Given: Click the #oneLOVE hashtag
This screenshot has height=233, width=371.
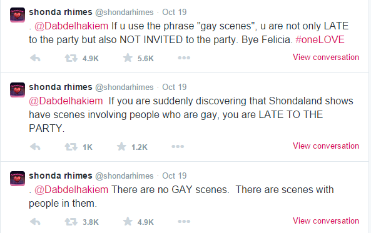Looking at the screenshot, I should pos(320,40).
